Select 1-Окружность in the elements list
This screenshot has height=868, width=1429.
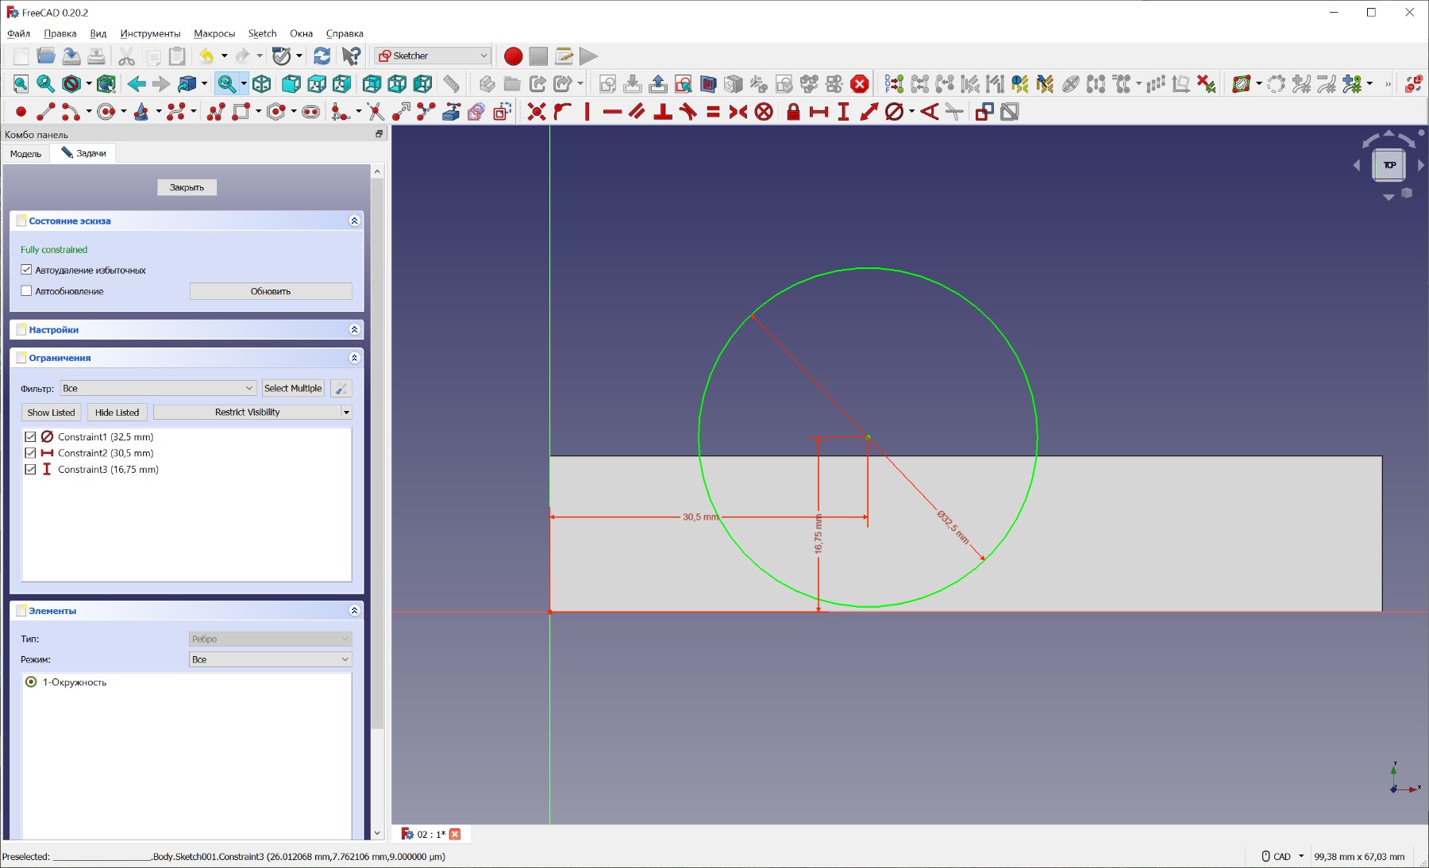(x=74, y=682)
